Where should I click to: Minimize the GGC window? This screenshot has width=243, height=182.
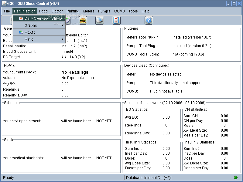point(229,3)
